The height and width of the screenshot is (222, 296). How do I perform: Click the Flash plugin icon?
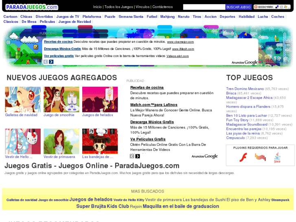point(243,157)
